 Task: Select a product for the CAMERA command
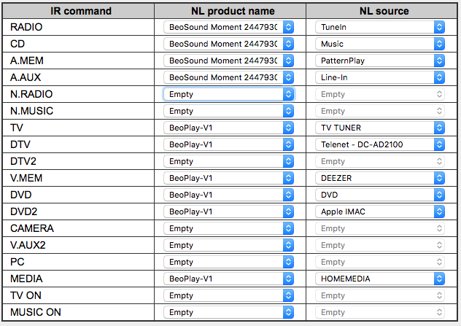pyautogui.click(x=229, y=228)
